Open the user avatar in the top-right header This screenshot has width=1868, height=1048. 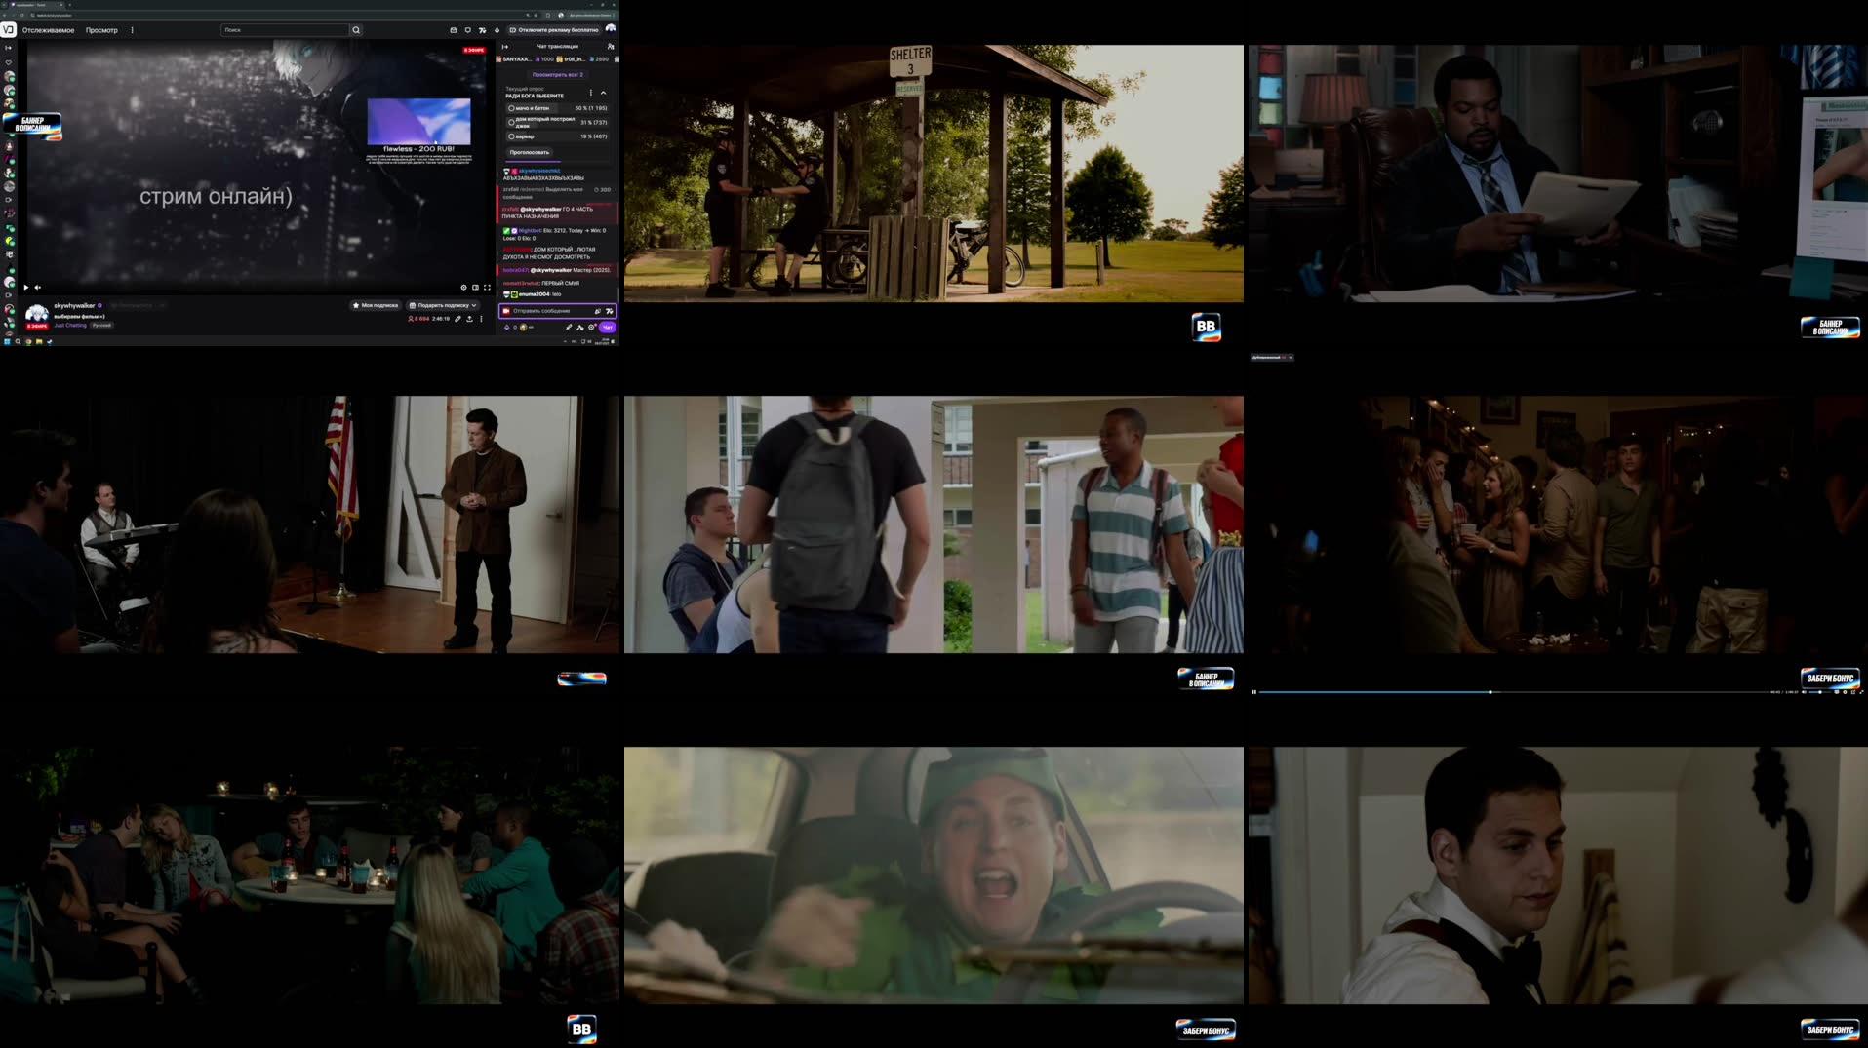[x=611, y=29]
